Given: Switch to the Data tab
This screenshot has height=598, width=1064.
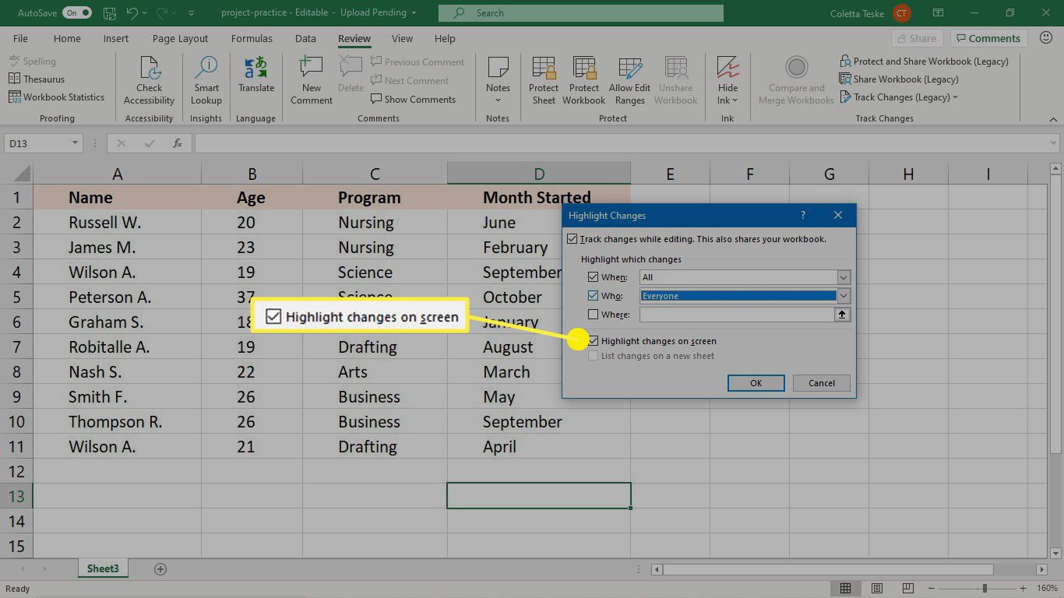Looking at the screenshot, I should coord(305,38).
